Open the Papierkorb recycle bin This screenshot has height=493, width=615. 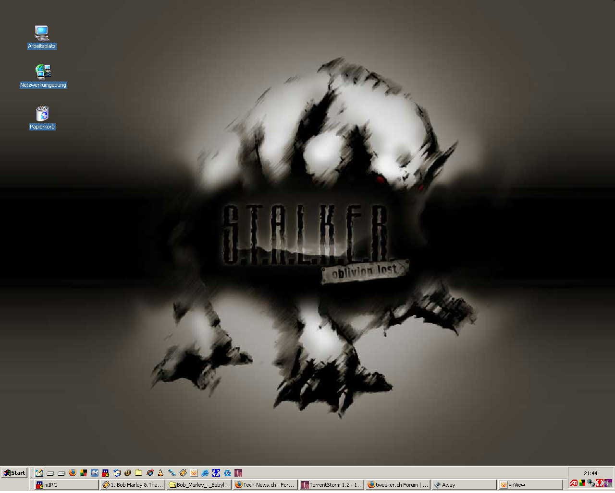point(42,114)
